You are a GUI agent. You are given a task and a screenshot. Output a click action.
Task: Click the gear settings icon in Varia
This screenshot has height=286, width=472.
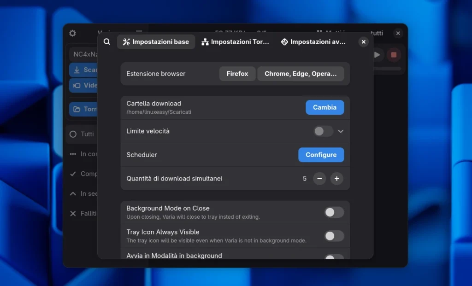(72, 33)
